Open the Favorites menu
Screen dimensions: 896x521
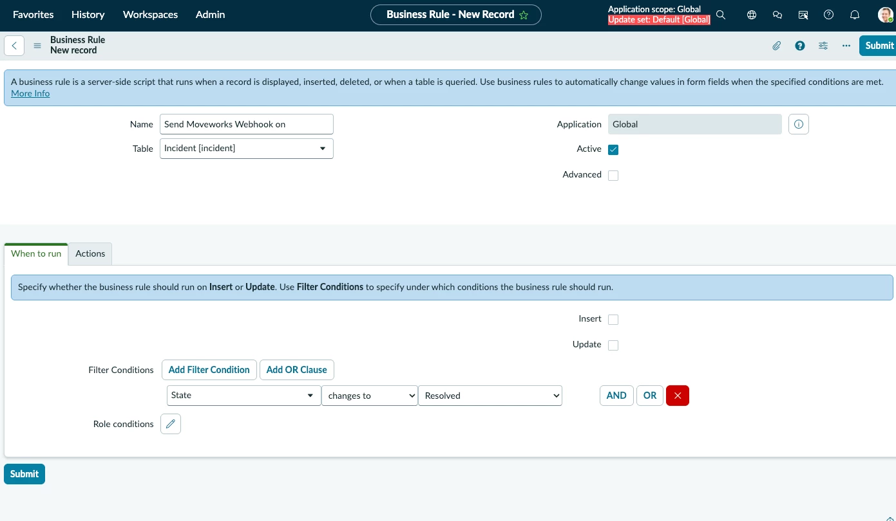pyautogui.click(x=33, y=14)
